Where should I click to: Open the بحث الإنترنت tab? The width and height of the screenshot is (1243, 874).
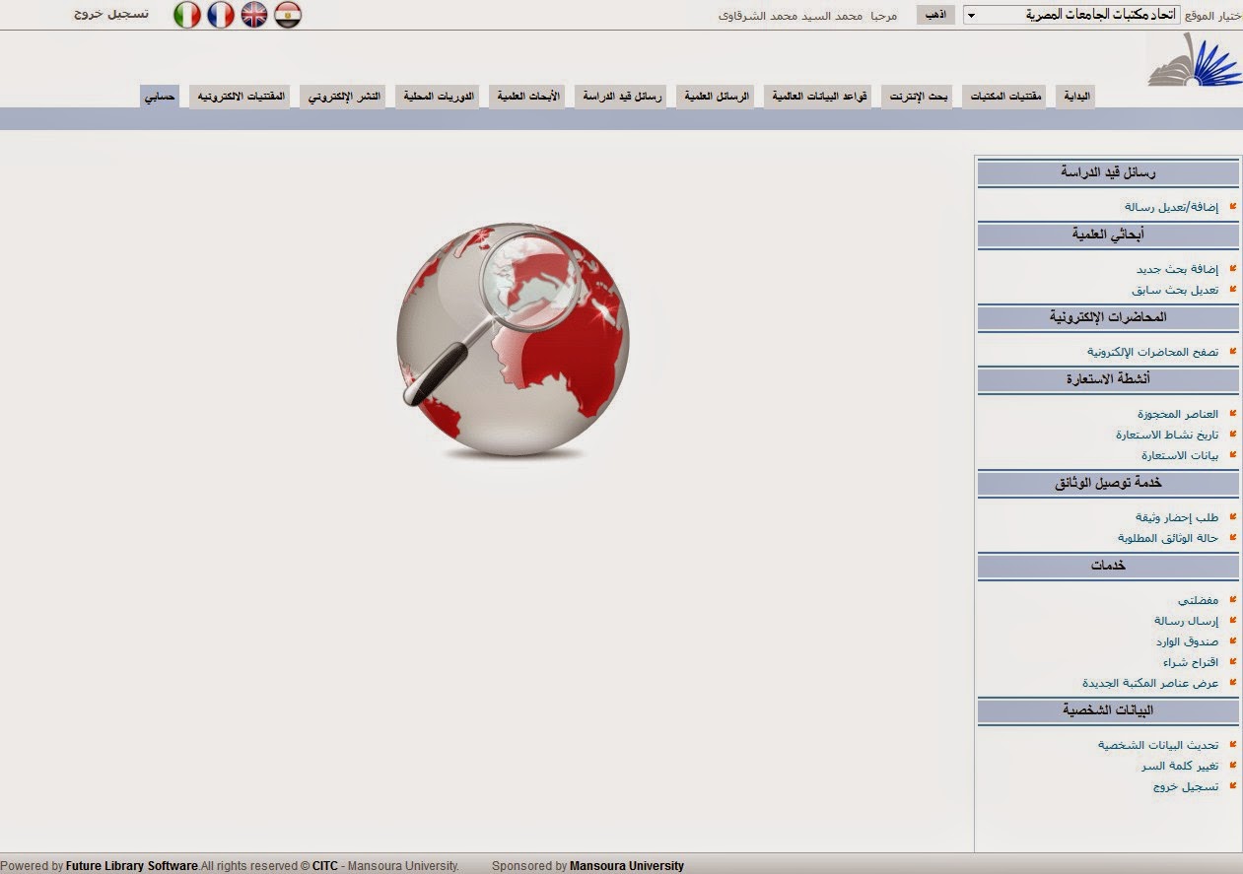pyautogui.click(x=917, y=97)
